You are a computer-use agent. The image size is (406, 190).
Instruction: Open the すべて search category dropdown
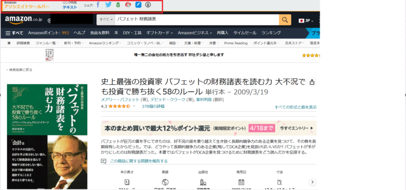click(x=106, y=19)
